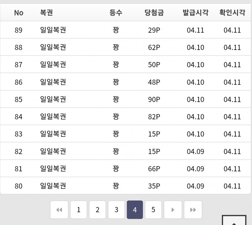Click issue date 04.11 in row 89
252x225 pixels.
[x=196, y=30]
